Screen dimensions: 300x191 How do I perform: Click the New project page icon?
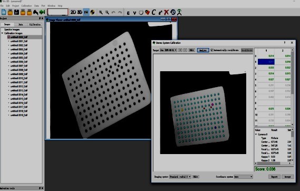click(x=4, y=12)
